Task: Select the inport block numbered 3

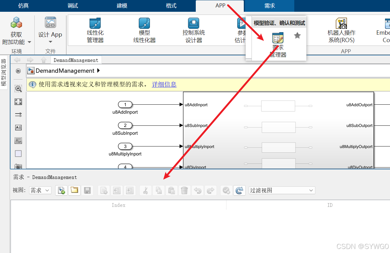Action: [x=125, y=146]
